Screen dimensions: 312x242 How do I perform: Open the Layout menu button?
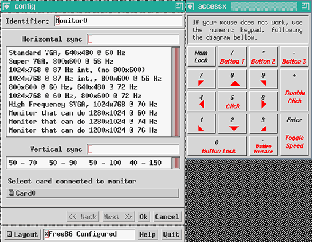click(22, 234)
